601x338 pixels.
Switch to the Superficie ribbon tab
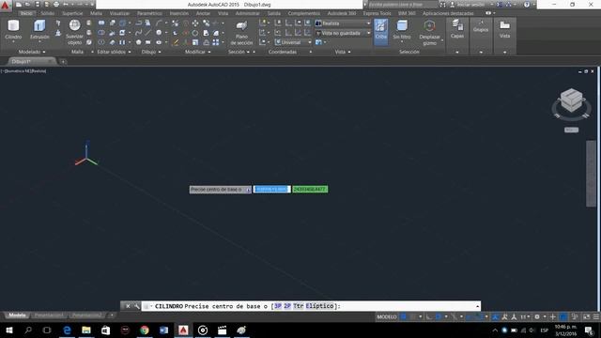tap(72, 13)
